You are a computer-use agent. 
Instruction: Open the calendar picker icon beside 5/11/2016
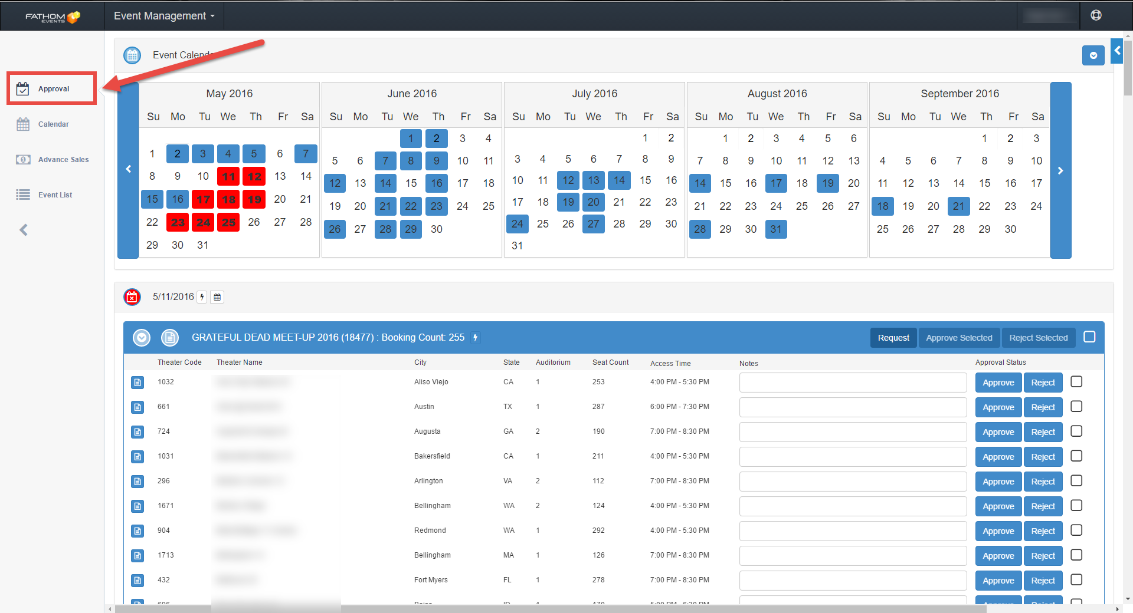click(217, 297)
